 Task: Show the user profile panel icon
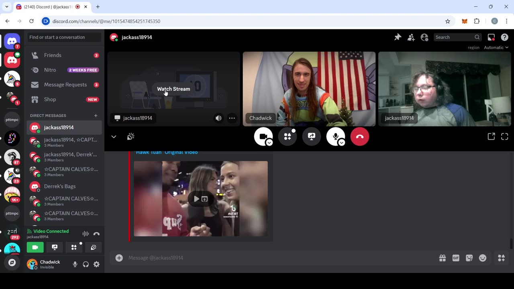[424, 37]
